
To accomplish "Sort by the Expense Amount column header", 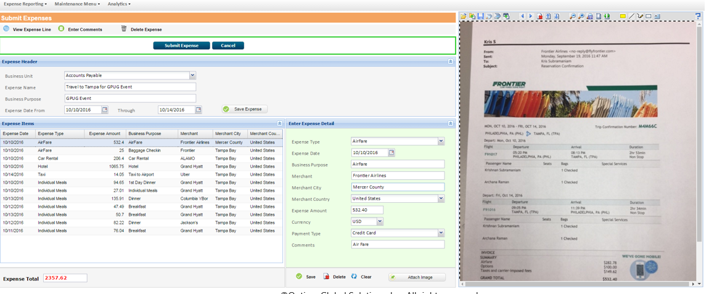I will tap(105, 134).
